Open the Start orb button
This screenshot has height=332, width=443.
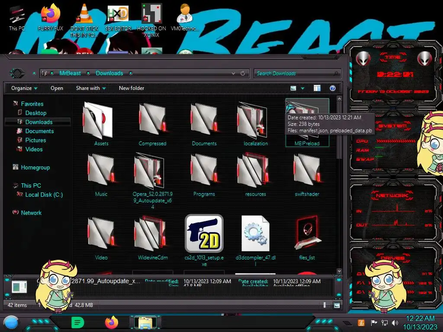11,323
